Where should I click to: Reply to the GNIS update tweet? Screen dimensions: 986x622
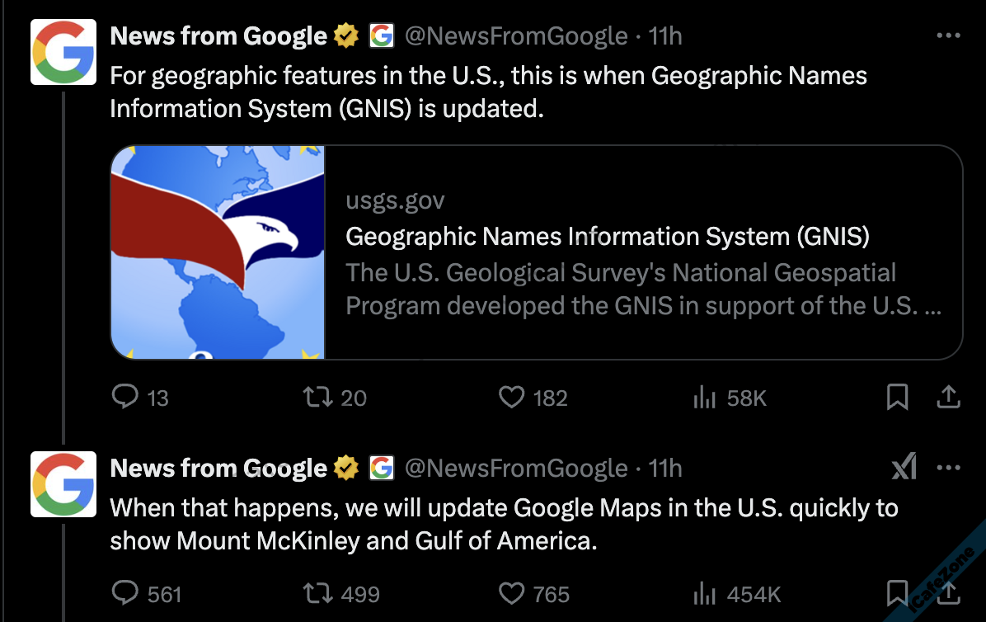125,398
